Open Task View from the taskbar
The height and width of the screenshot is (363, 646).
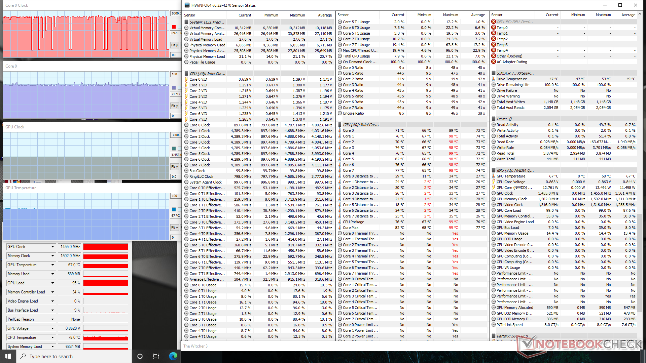156,356
